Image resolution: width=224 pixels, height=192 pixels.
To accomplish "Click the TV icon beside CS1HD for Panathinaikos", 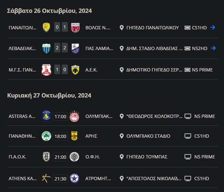I will pos(188,136).
